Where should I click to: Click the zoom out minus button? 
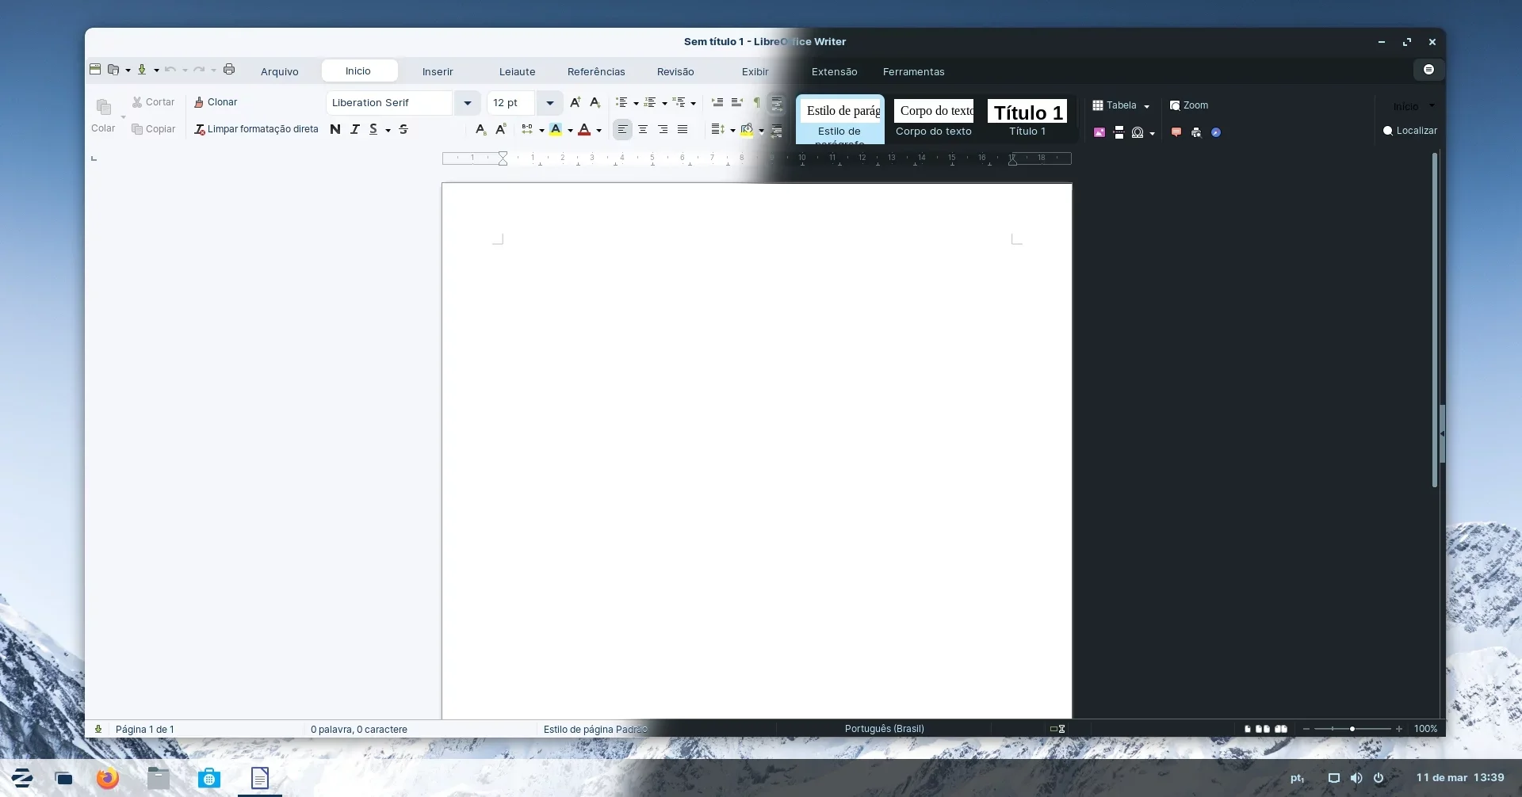pyautogui.click(x=1306, y=729)
